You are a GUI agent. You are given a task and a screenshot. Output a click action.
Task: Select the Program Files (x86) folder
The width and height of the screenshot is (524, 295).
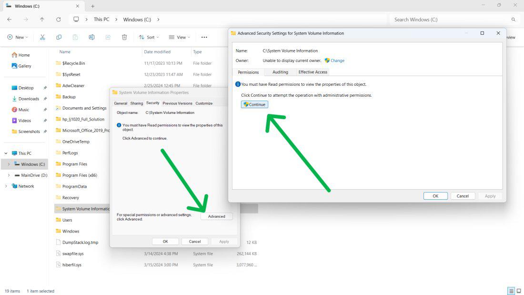(x=80, y=175)
